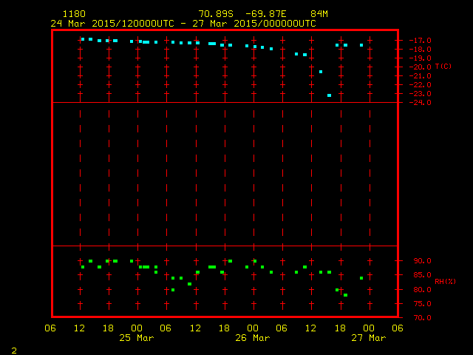Click the RH(%) humidity axis label
This screenshot has height=355, width=473.
[444, 282]
